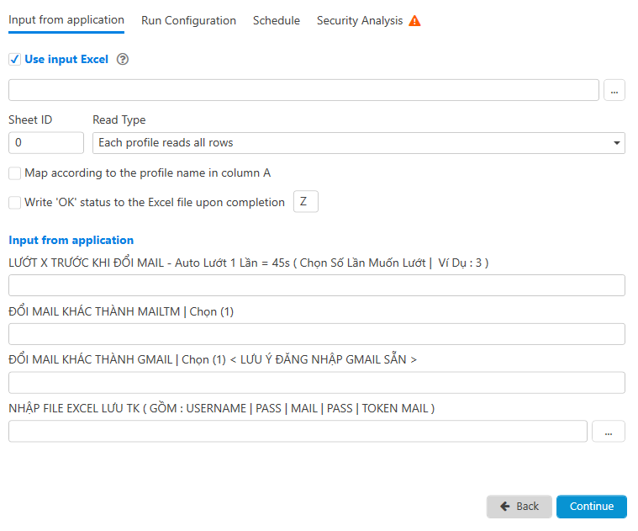Browse for the account-saving Excel file
Image resolution: width=638 pixels, height=531 pixels.
(609, 431)
